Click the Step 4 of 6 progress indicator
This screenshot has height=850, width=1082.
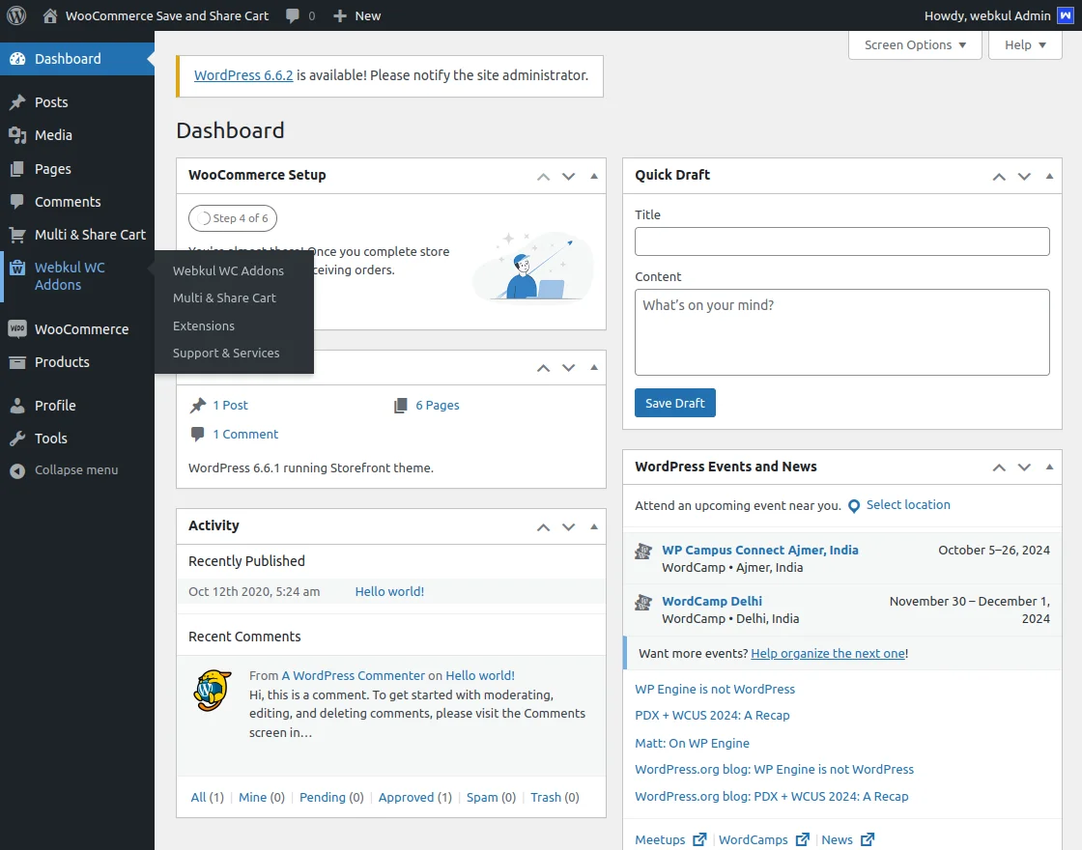[x=232, y=217]
